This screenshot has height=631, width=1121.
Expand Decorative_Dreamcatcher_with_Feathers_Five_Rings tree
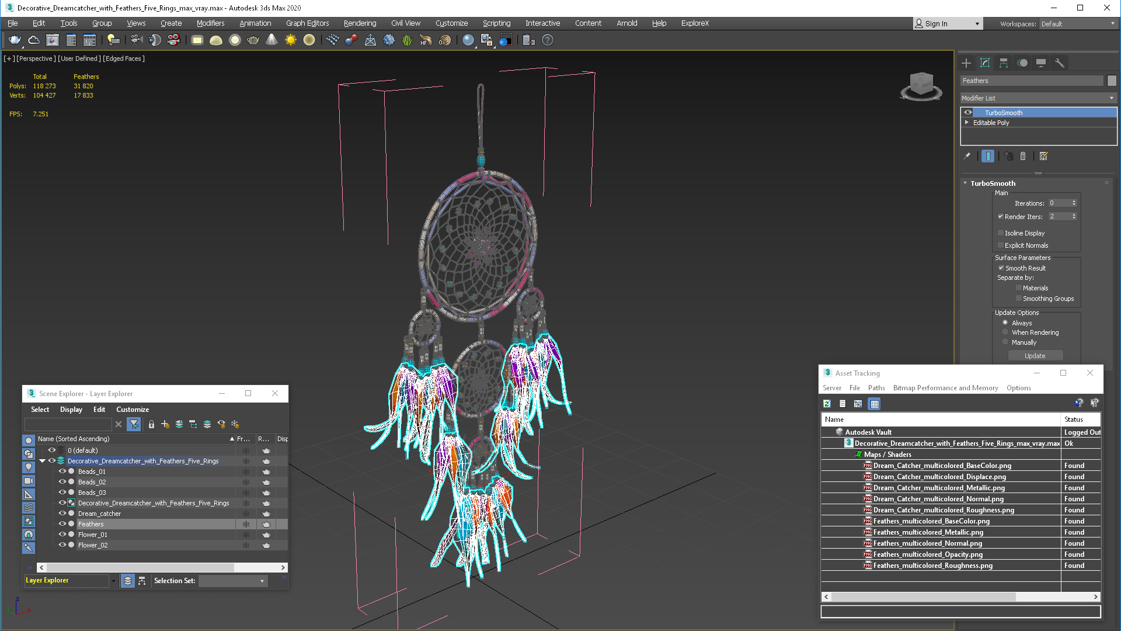[43, 460]
